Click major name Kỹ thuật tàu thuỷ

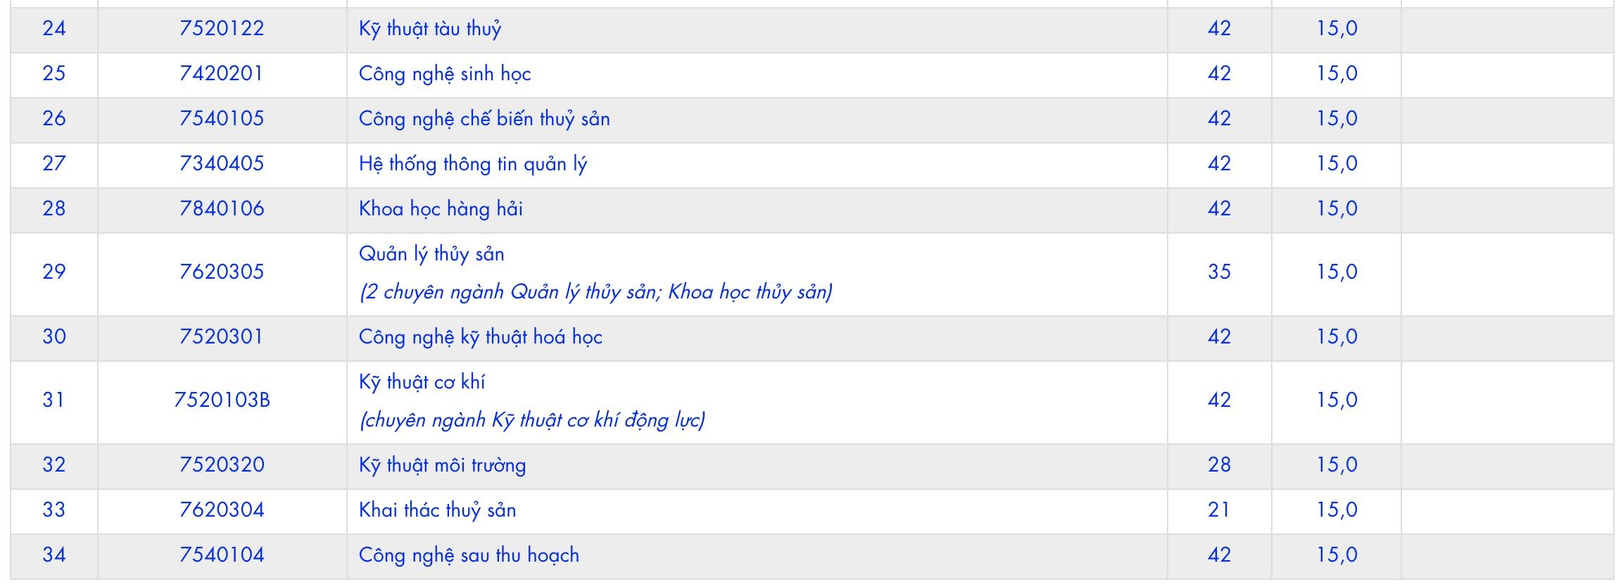429,29
